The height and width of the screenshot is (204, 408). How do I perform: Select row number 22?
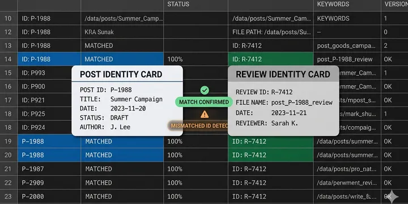(8, 182)
